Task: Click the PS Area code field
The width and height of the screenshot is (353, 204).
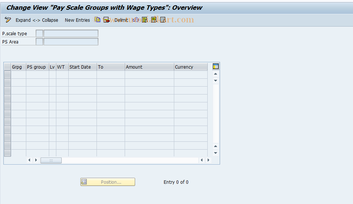Action: pyautogui.click(x=39, y=42)
